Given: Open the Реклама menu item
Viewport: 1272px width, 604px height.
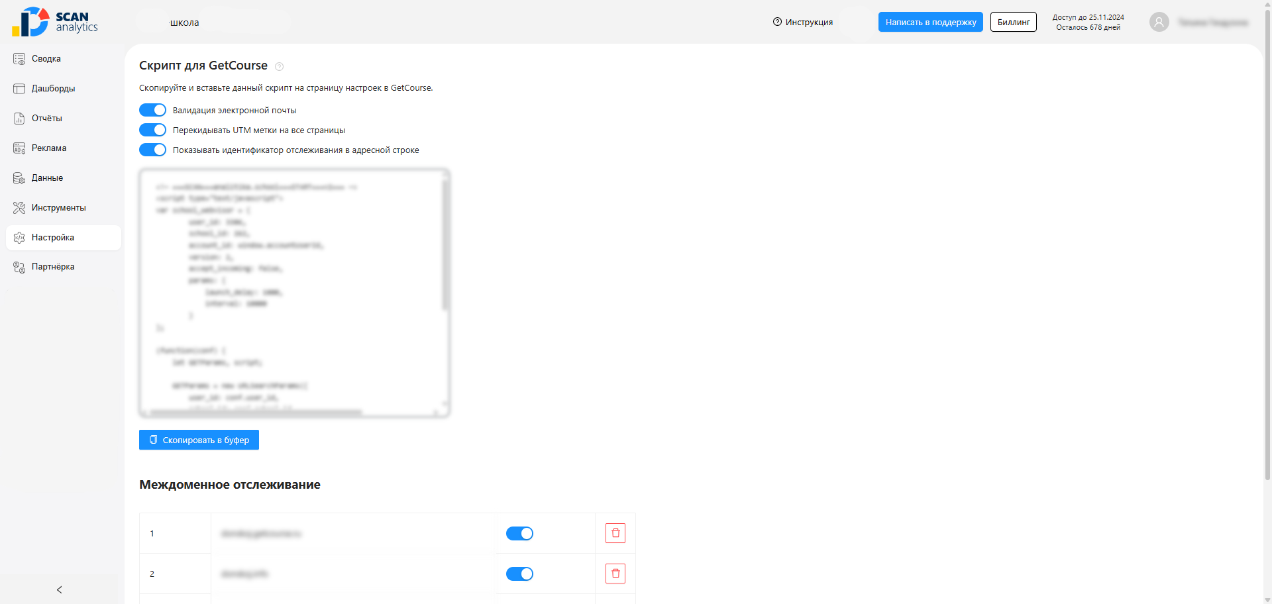Looking at the screenshot, I should click(64, 148).
